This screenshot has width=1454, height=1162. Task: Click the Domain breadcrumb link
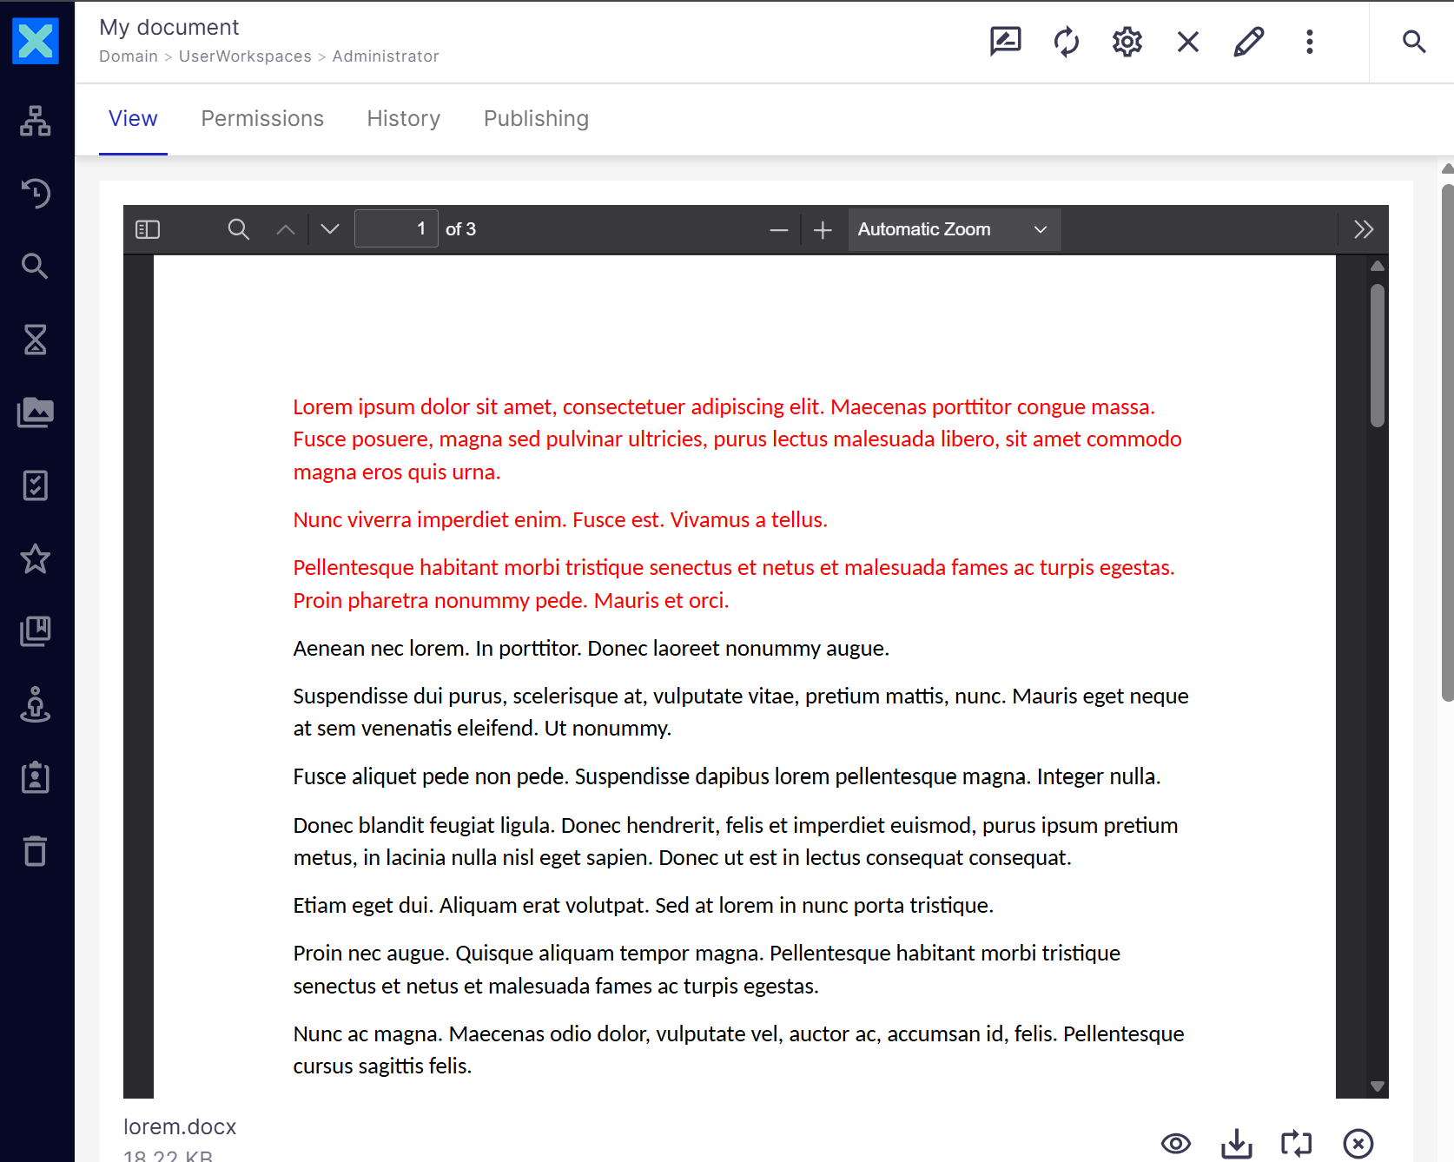(x=129, y=56)
